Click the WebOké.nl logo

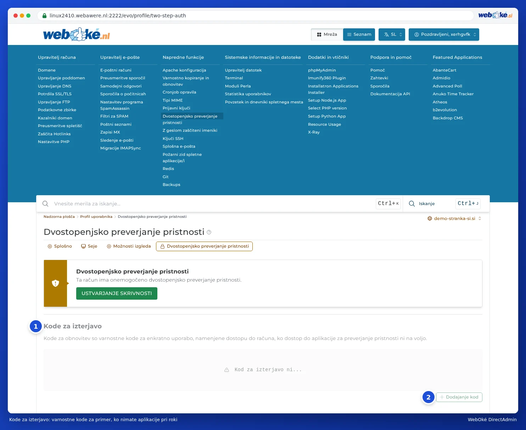[77, 34]
